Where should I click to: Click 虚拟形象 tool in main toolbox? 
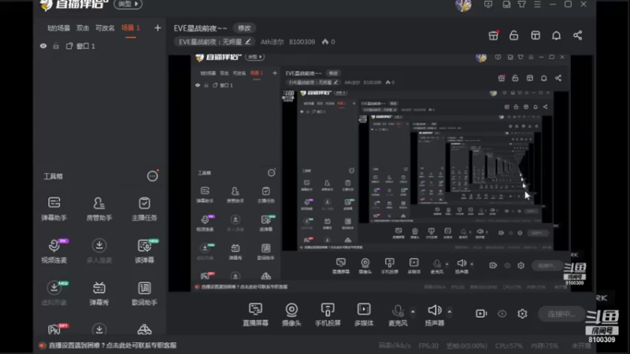tap(54, 293)
